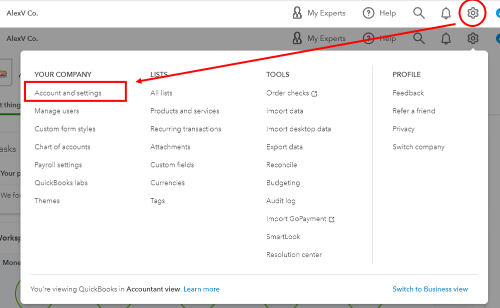Open All lists
500x308 pixels.
tap(161, 93)
